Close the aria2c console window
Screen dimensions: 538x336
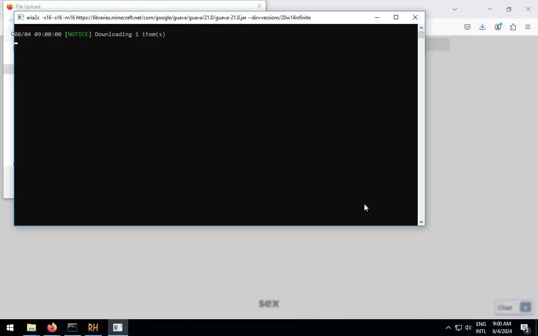tap(415, 18)
